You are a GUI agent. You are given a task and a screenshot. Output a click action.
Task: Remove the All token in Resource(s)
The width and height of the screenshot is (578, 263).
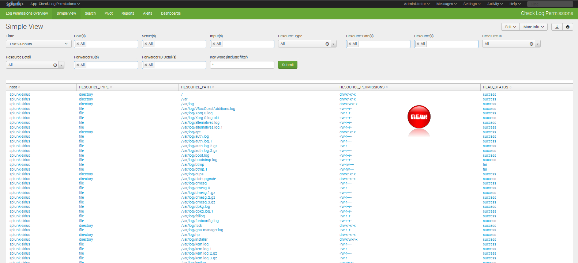(x=418, y=44)
